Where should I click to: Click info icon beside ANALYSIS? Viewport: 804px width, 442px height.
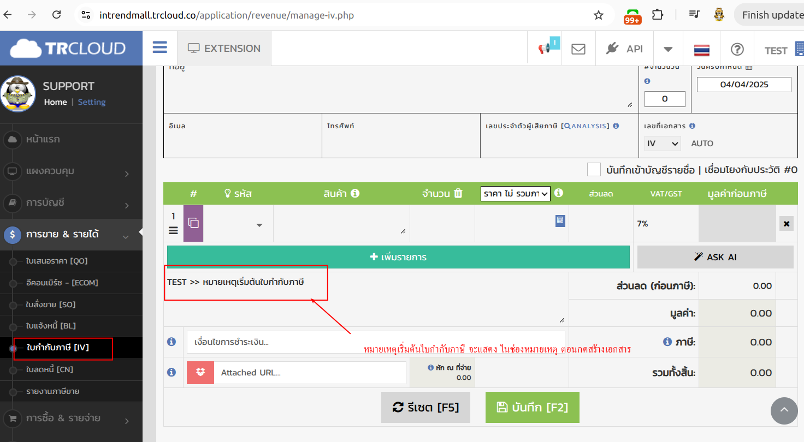616,126
